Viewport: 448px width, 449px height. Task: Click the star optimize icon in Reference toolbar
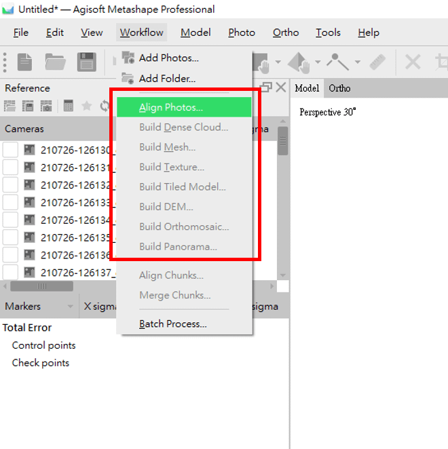[86, 106]
